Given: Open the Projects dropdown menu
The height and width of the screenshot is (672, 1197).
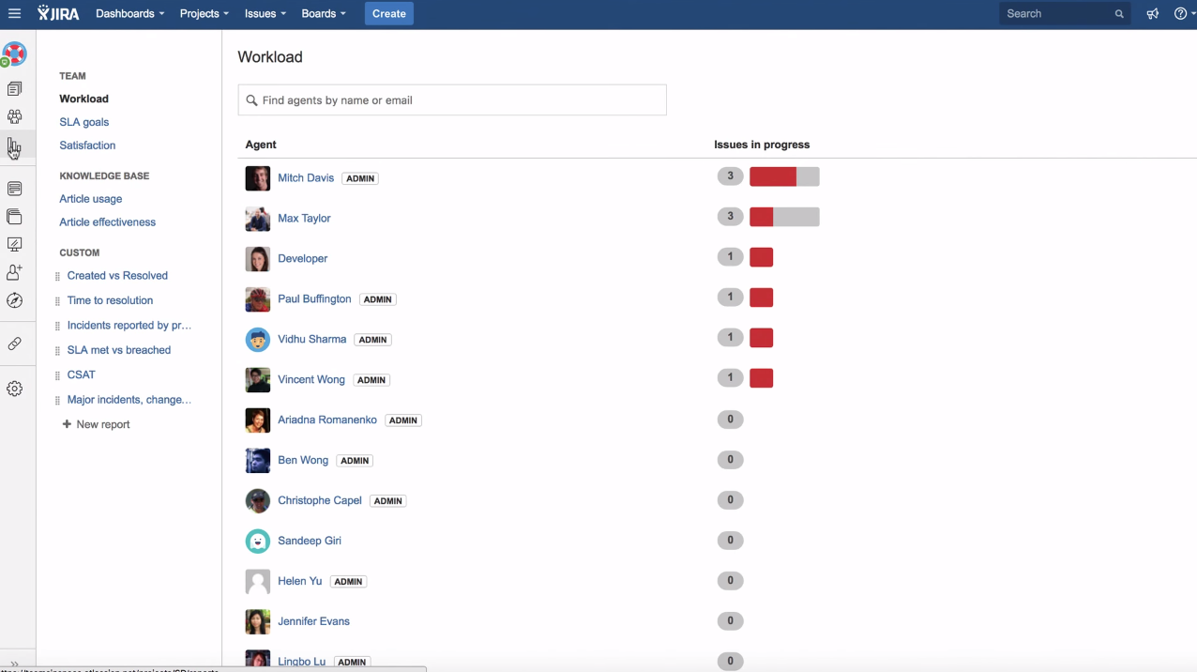Looking at the screenshot, I should [204, 14].
